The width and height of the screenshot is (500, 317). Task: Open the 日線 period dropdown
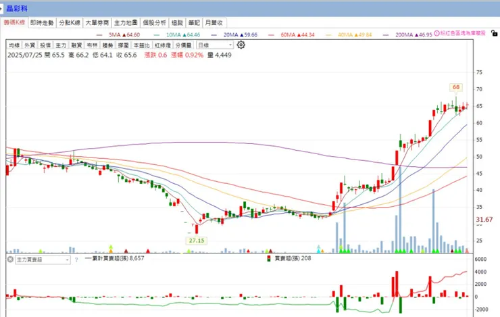(x=215, y=45)
